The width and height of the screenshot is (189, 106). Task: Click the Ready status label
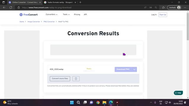[x=89, y=69]
